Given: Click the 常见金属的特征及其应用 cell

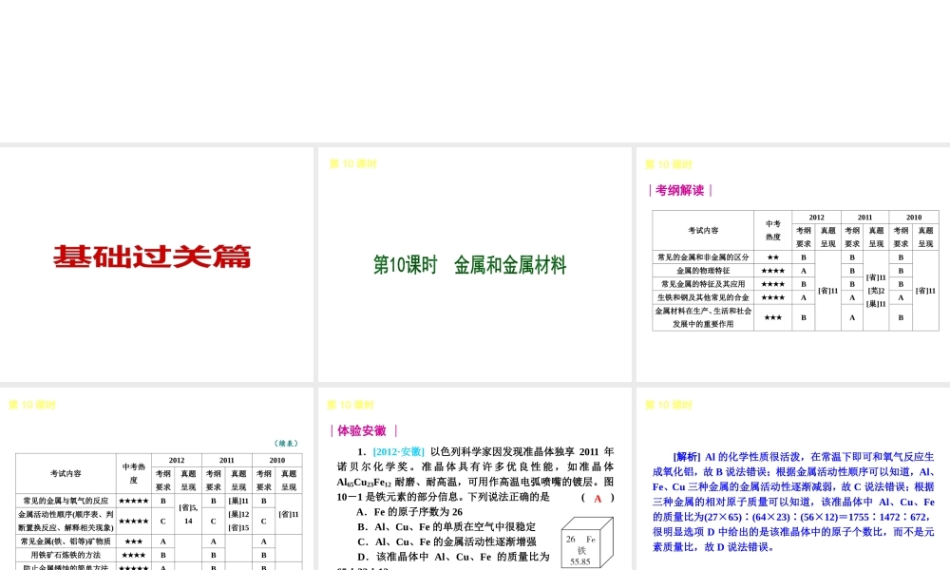Looking at the screenshot, I should pos(703,283).
